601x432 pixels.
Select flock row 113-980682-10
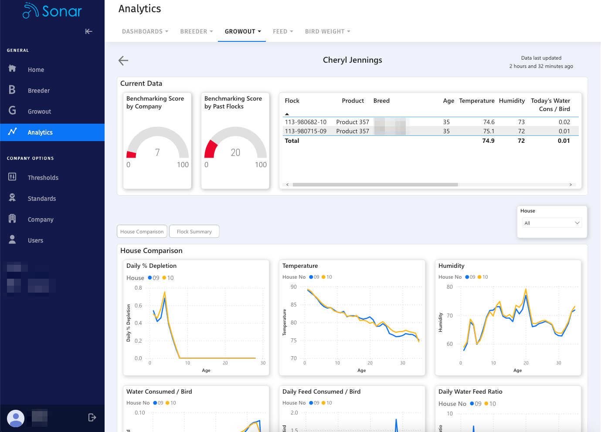431,122
